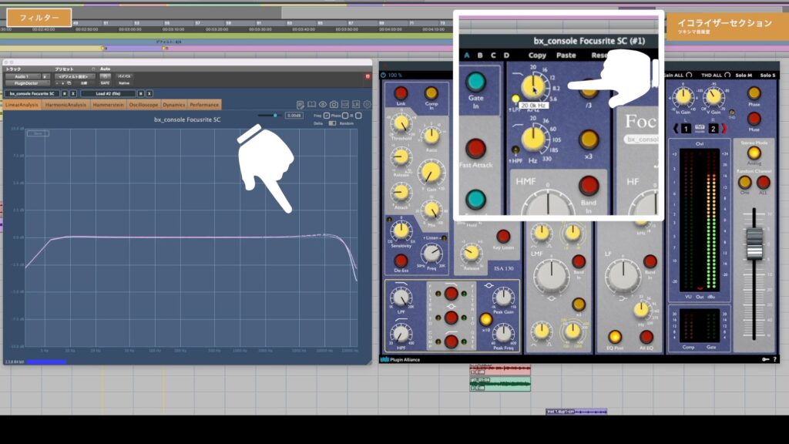
Task: Toggle the De-Ess button
Action: [x=401, y=261]
